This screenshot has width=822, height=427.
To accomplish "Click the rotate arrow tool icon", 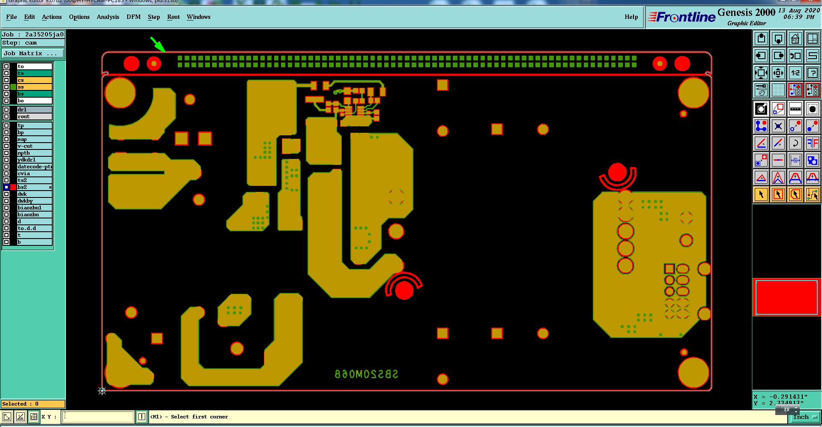I will (795, 143).
